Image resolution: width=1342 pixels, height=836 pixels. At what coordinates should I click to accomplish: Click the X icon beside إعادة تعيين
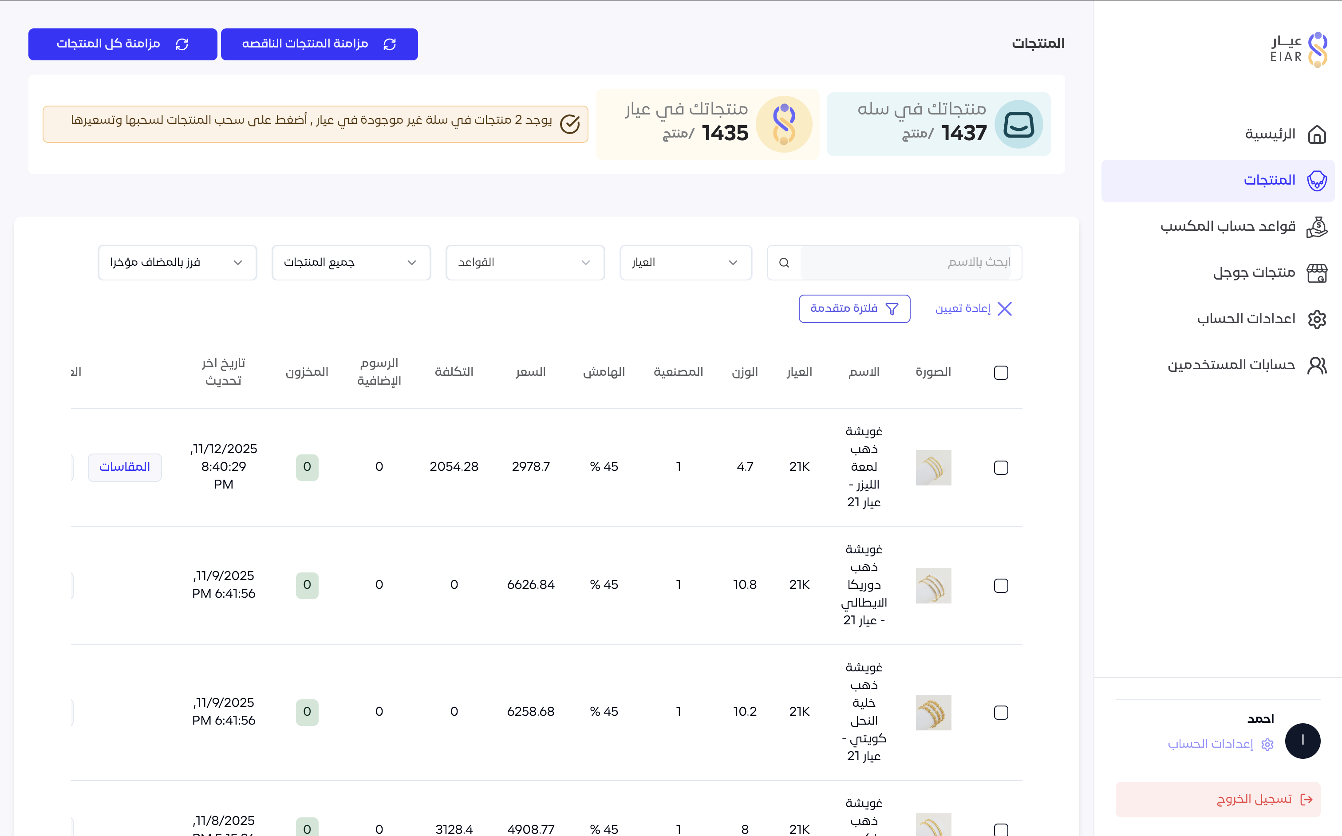(1004, 308)
